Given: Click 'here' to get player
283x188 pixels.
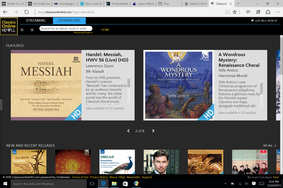Looking at the screenshot, I should point(276,177).
